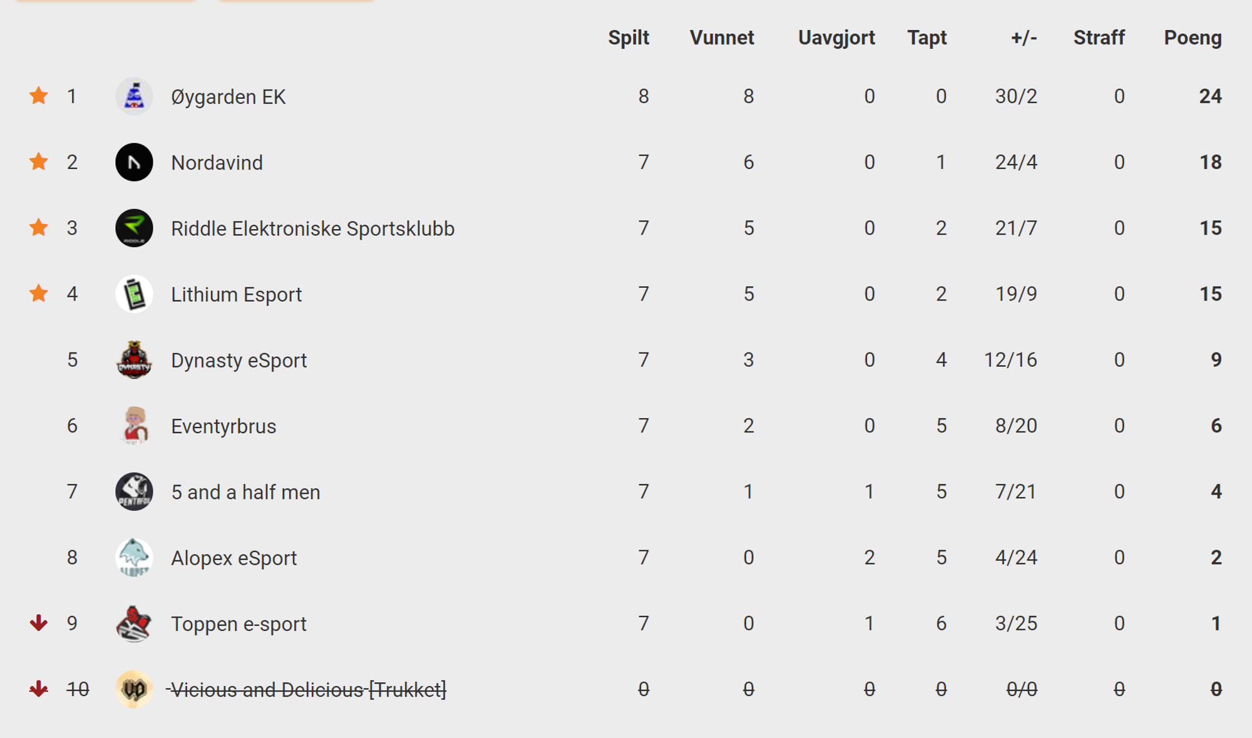Click the Nordavind team logo

pos(134,162)
